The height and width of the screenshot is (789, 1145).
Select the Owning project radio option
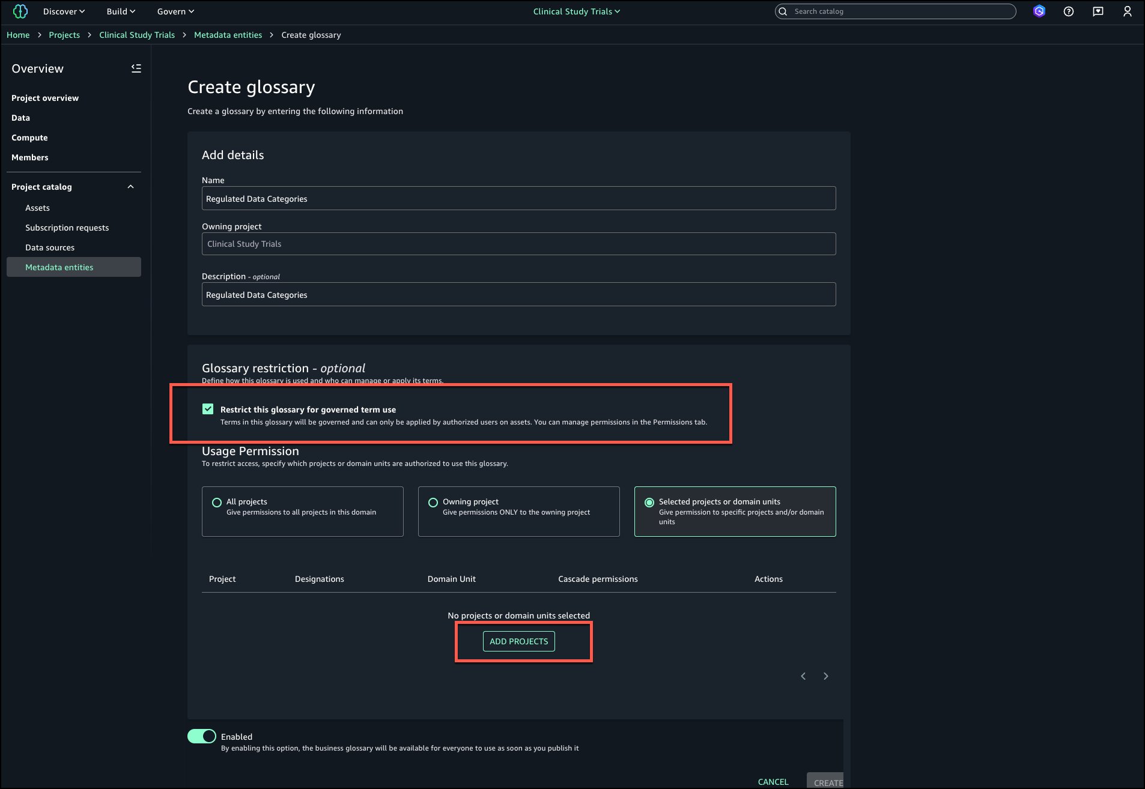tap(433, 503)
